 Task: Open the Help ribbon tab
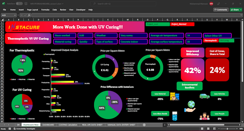(90, 10)
